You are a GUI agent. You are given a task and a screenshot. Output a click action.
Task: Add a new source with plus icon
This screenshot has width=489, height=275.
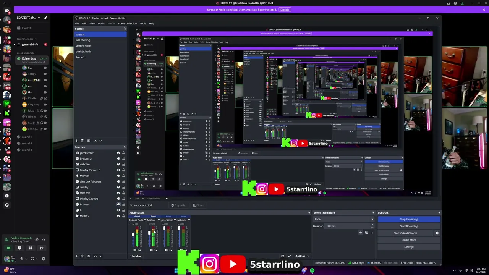pyautogui.click(x=76, y=256)
